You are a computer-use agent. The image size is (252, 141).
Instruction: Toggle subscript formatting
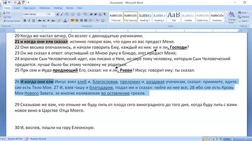click(44, 20)
